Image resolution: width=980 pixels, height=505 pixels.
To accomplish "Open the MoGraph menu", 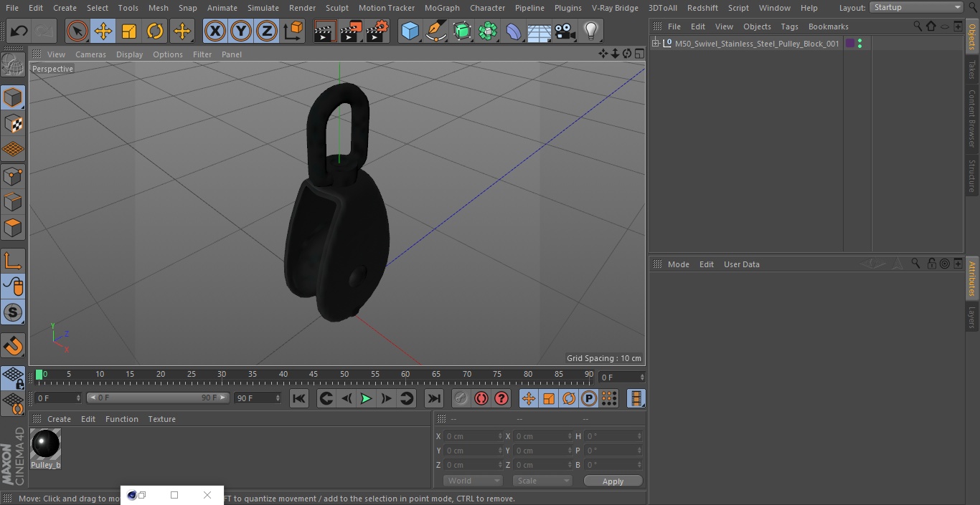I will click(442, 8).
